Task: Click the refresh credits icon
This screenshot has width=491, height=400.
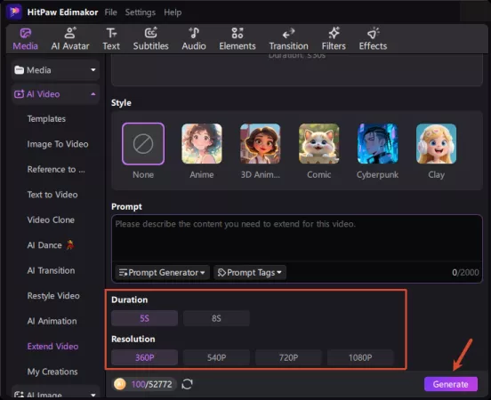Action: [x=188, y=384]
